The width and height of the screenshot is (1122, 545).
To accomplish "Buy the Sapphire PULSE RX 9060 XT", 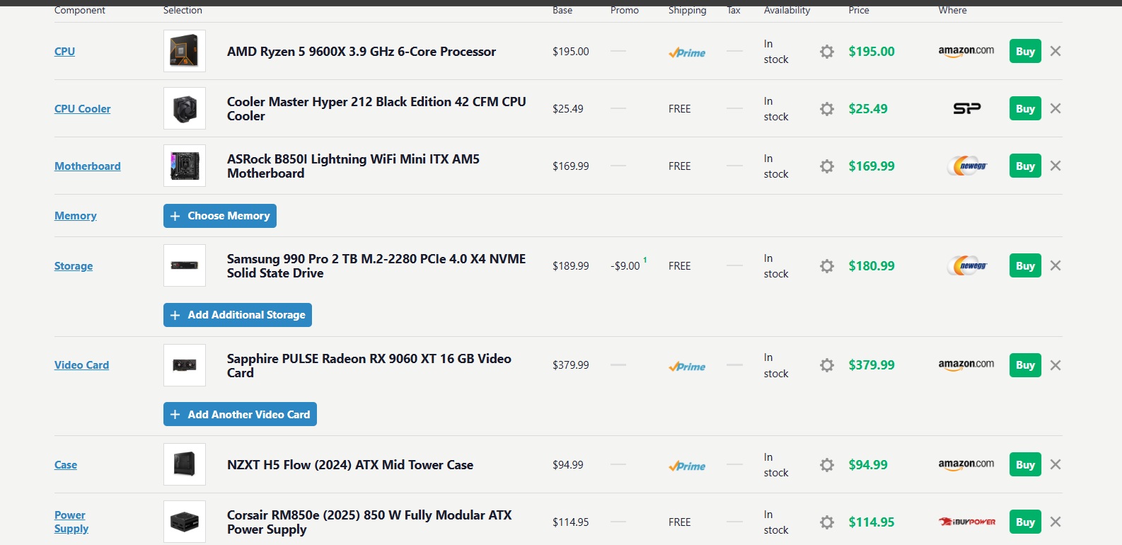I will click(1025, 365).
